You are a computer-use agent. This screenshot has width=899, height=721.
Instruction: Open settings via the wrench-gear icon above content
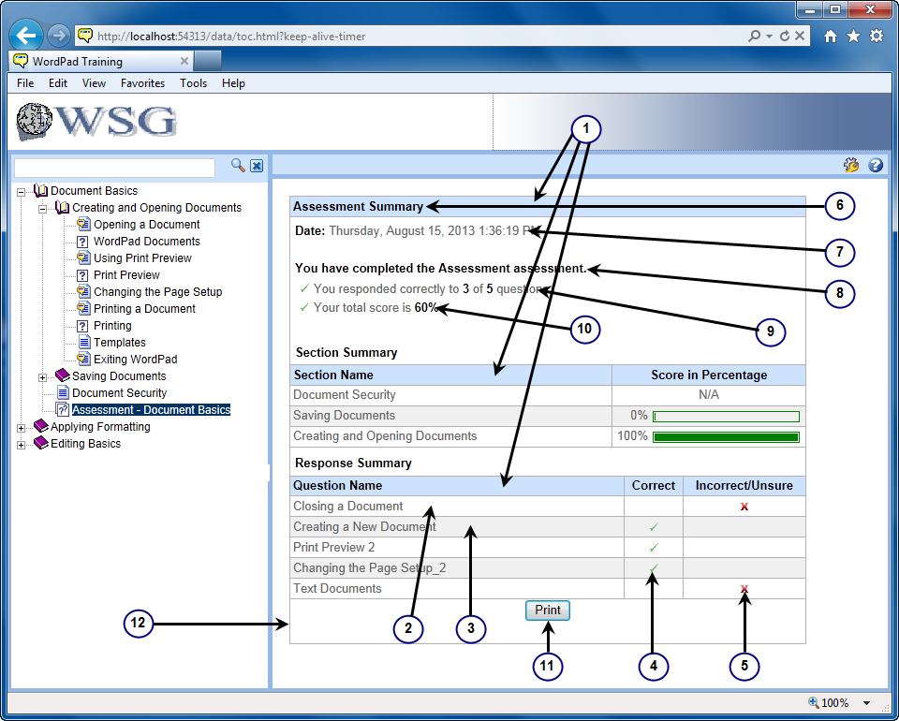click(851, 165)
